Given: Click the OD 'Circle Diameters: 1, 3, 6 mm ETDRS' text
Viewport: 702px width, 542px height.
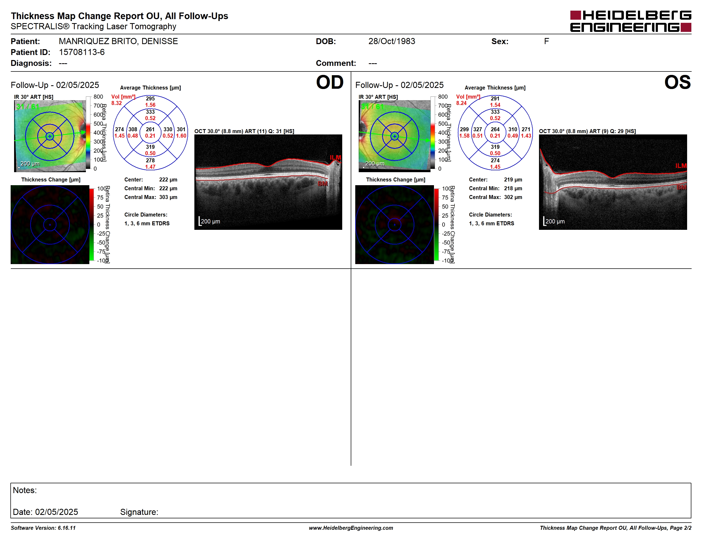Looking at the screenshot, I should point(147,219).
